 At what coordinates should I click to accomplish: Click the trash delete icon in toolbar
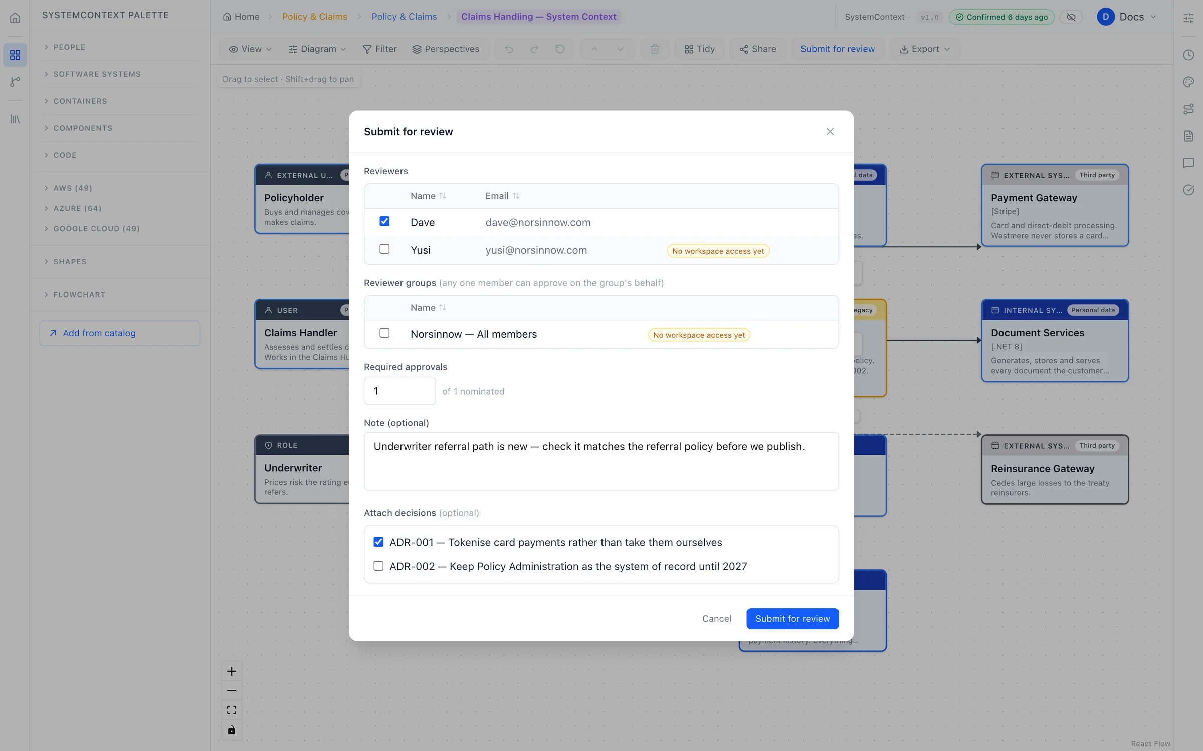655,49
